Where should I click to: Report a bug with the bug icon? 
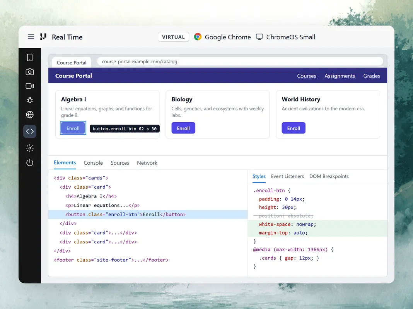(x=30, y=100)
